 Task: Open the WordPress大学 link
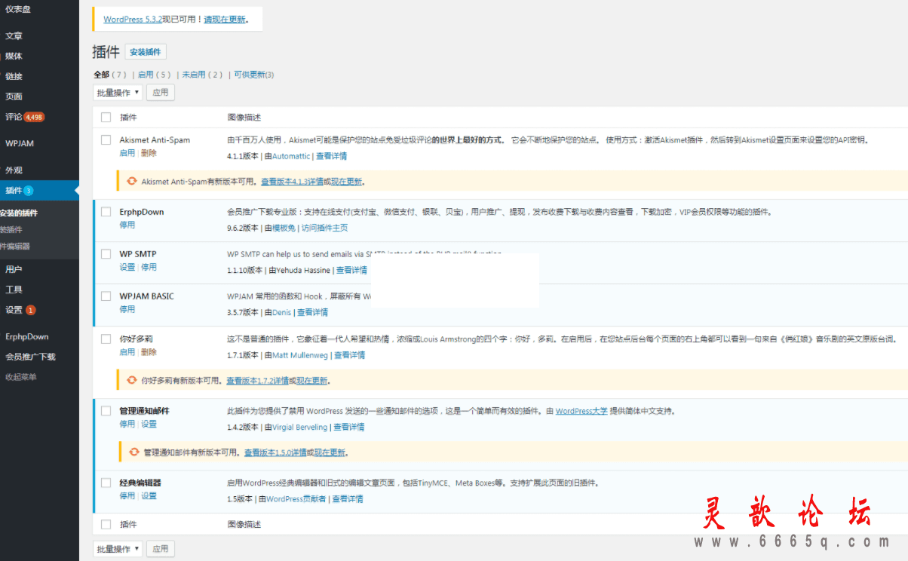pyautogui.click(x=581, y=412)
